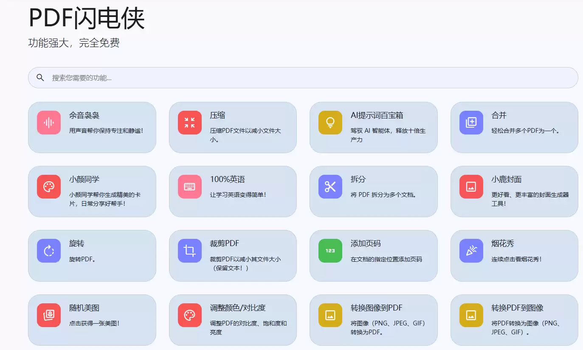Click the yellow image icon for 转换图像到PDF

point(330,315)
